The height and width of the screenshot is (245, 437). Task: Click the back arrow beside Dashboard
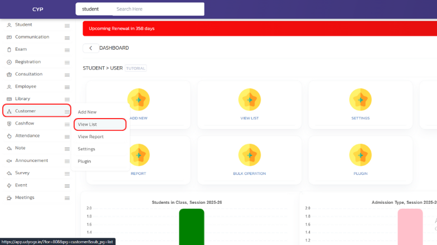point(90,48)
